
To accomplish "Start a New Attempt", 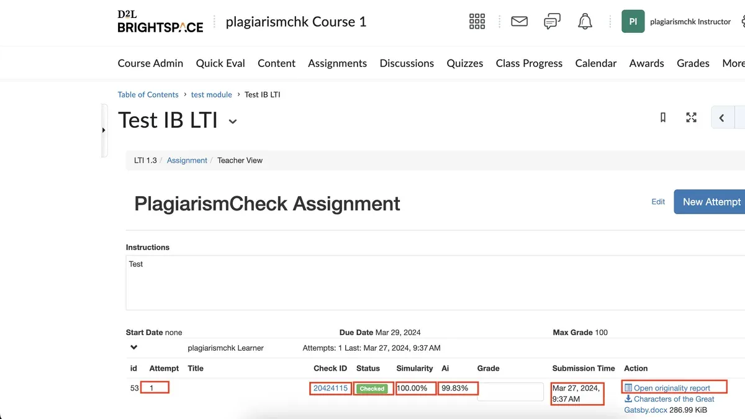I will coord(710,202).
